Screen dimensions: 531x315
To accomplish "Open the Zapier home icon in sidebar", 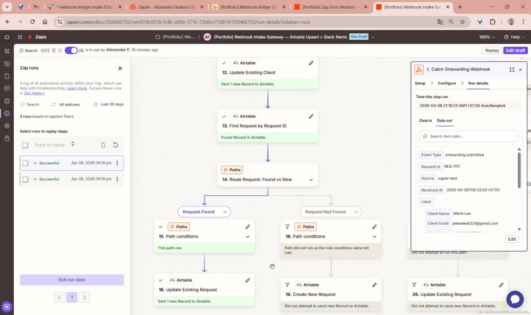I will [7, 37].
